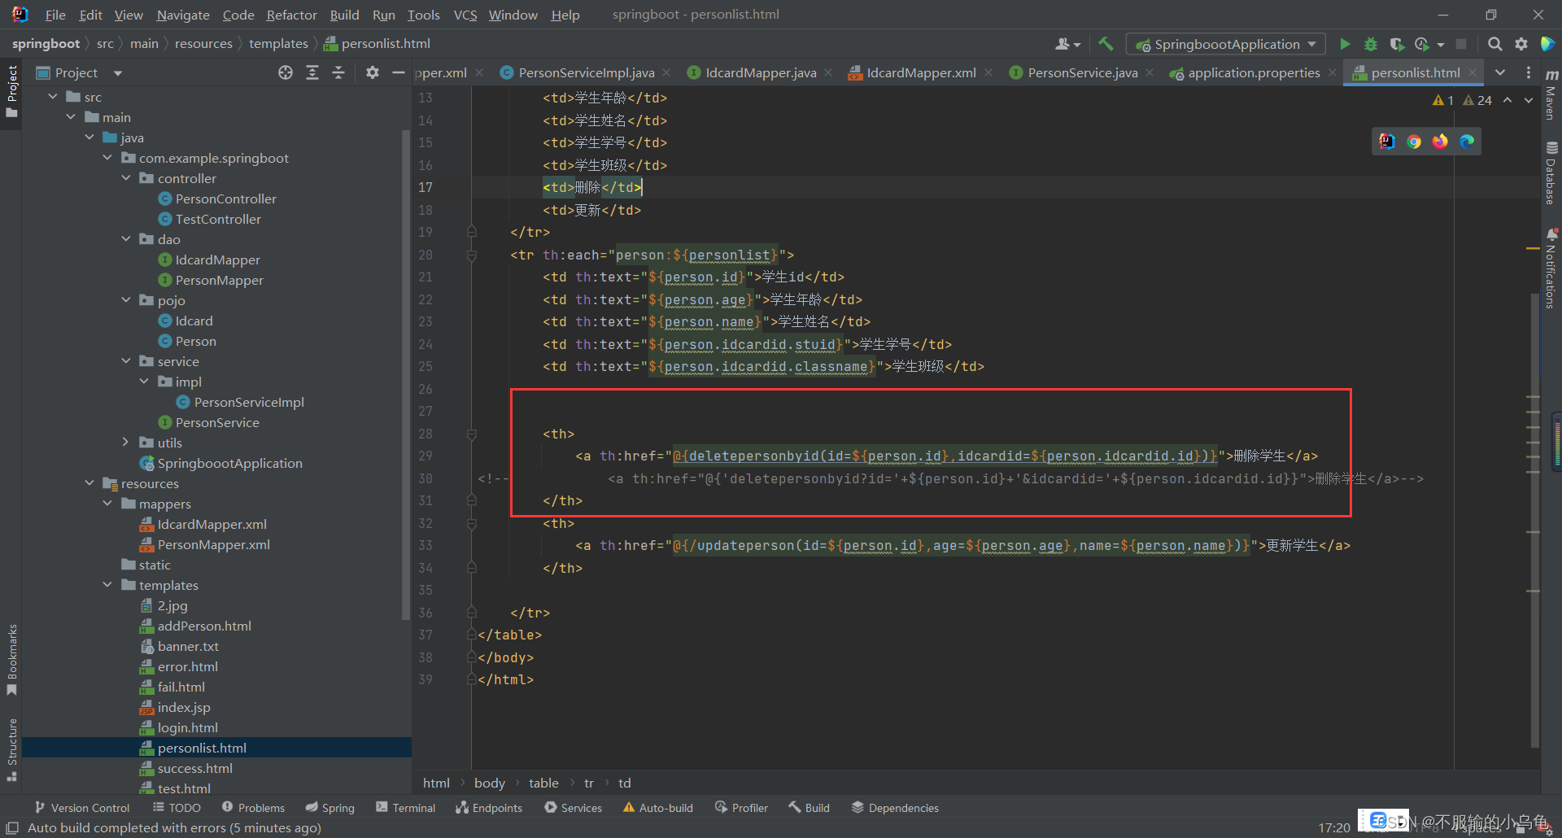Open Maven tool window
This screenshot has width=1562, height=838.
coord(1551,94)
